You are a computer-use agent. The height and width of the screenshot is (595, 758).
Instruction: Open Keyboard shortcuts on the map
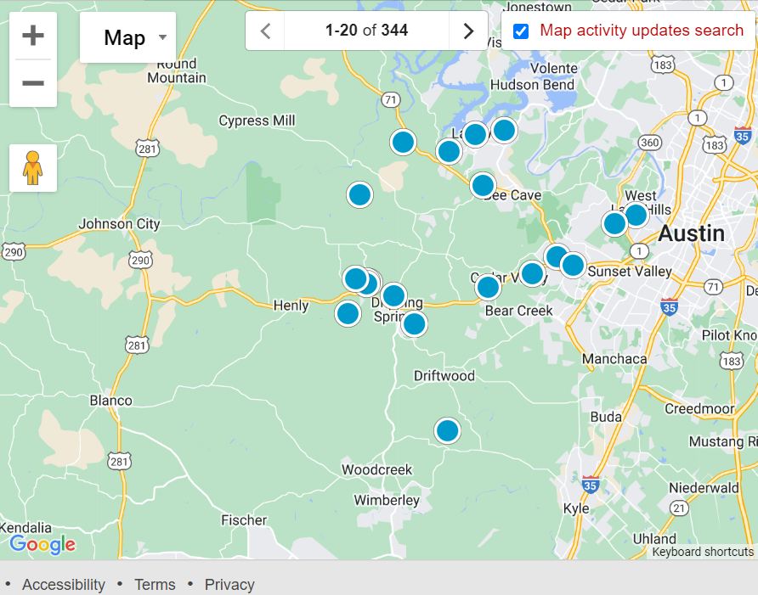(x=703, y=552)
